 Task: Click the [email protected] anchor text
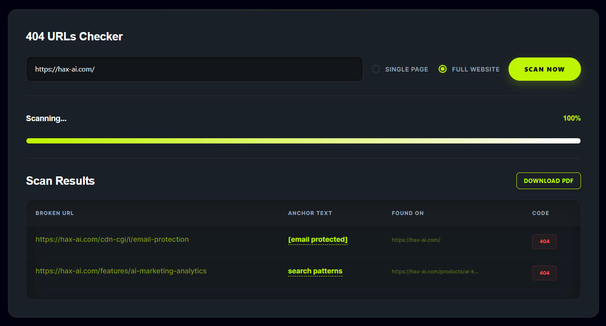tap(318, 240)
